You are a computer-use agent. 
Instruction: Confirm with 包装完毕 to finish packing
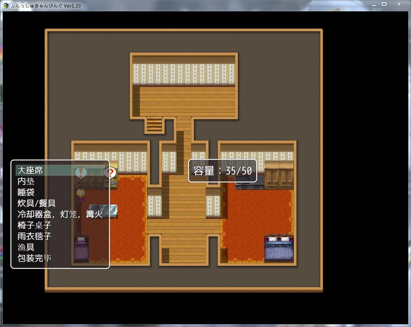coord(35,258)
